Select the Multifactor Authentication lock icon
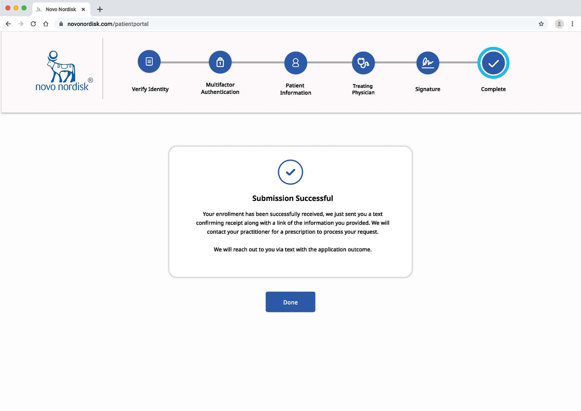This screenshot has height=411, width=581. pos(220,62)
